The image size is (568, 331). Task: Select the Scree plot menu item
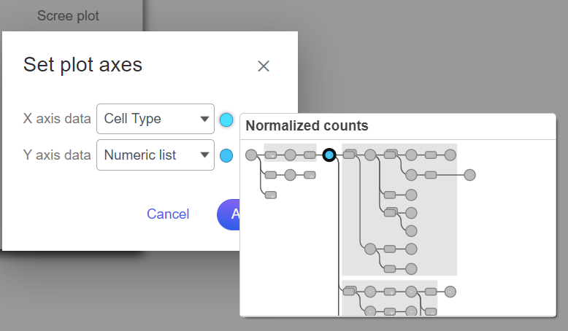tap(68, 15)
